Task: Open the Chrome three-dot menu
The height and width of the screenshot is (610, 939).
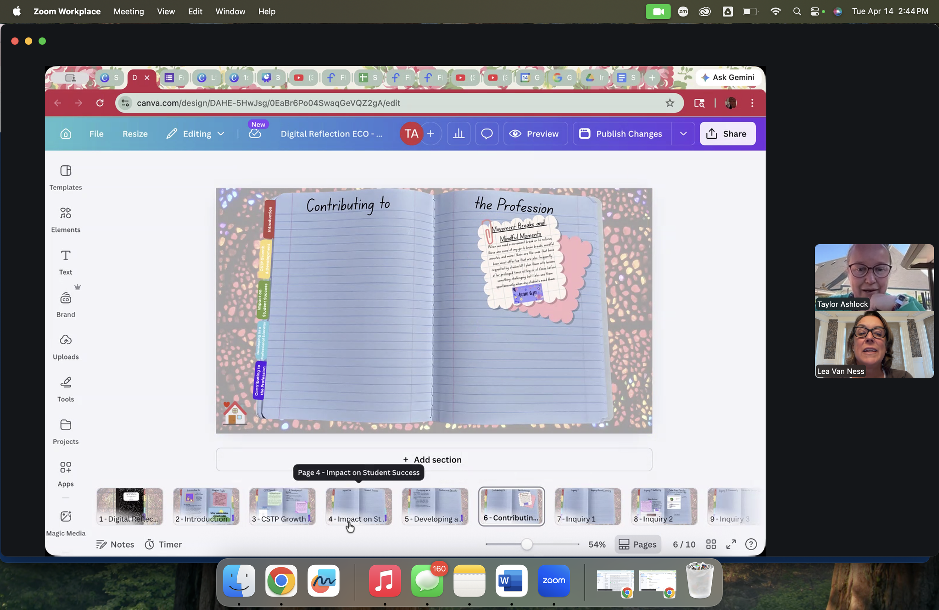Action: [752, 103]
